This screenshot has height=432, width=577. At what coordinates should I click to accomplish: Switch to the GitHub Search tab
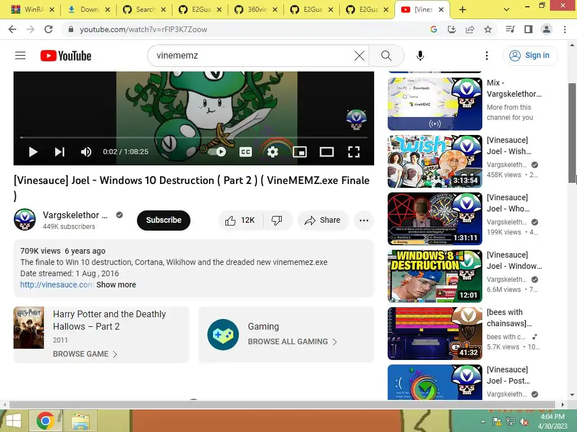click(x=144, y=10)
